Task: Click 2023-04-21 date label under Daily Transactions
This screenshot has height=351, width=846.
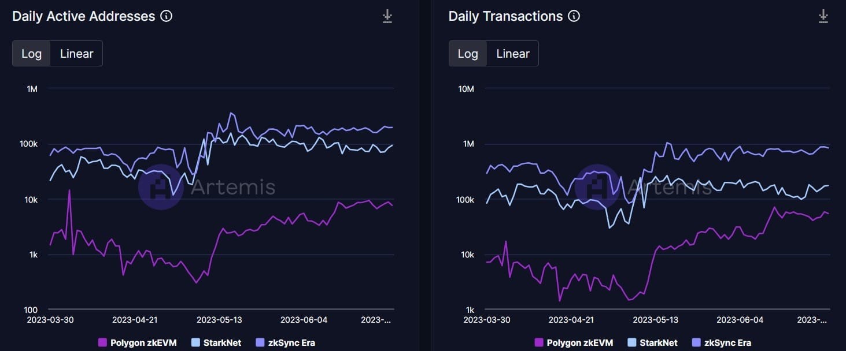Action: click(x=571, y=320)
